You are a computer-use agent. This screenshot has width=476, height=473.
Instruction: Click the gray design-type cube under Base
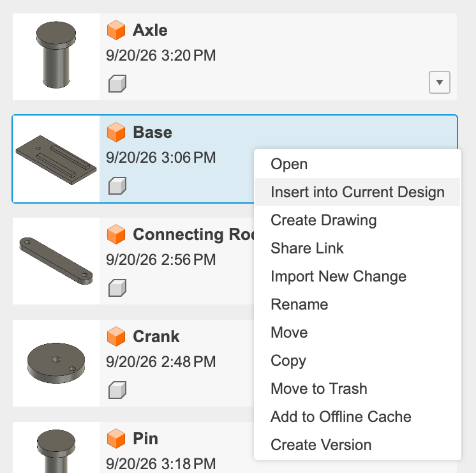click(x=117, y=186)
